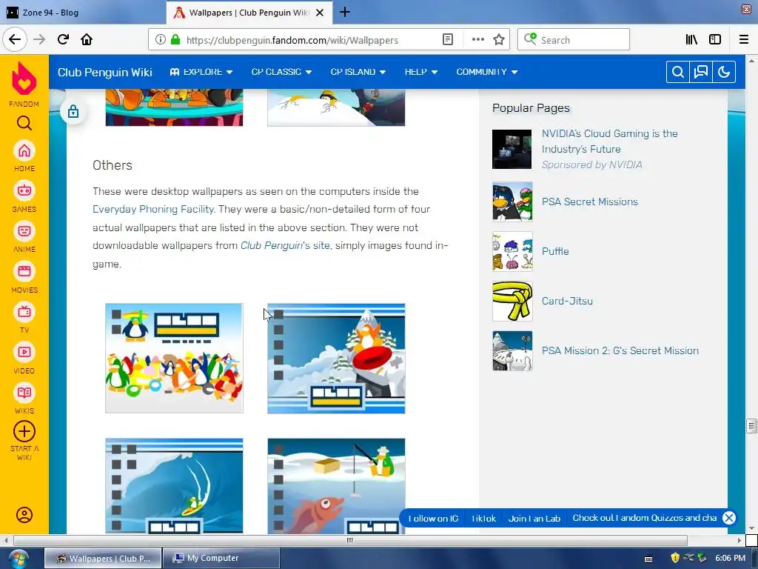
Task: Reload the page with the refresh icon
Action: coord(63,39)
